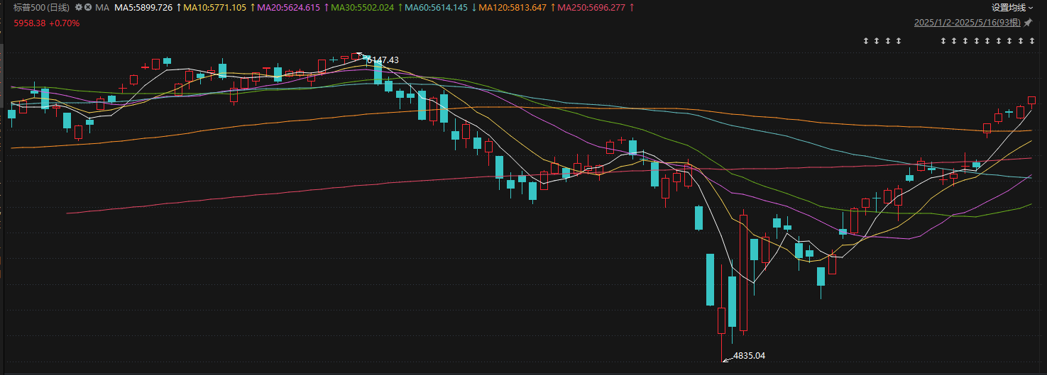Screen dimensions: 1047x375
Task: Click the MA30:5502.024 value
Action: [364, 7]
